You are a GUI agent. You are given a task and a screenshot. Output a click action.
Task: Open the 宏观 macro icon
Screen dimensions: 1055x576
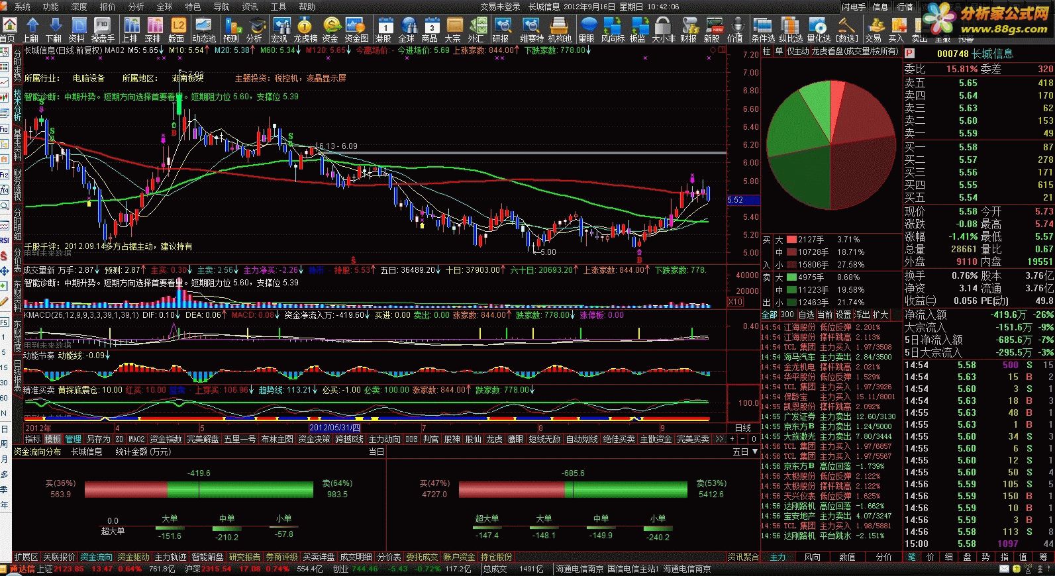pyautogui.click(x=280, y=30)
